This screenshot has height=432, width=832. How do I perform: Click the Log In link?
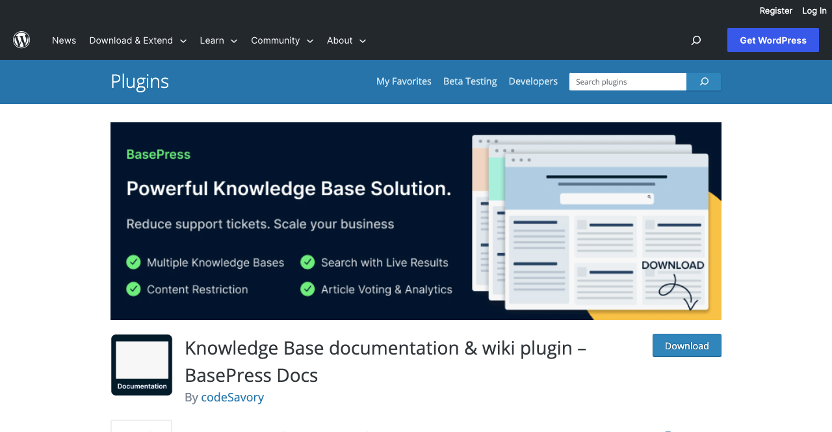tap(814, 10)
